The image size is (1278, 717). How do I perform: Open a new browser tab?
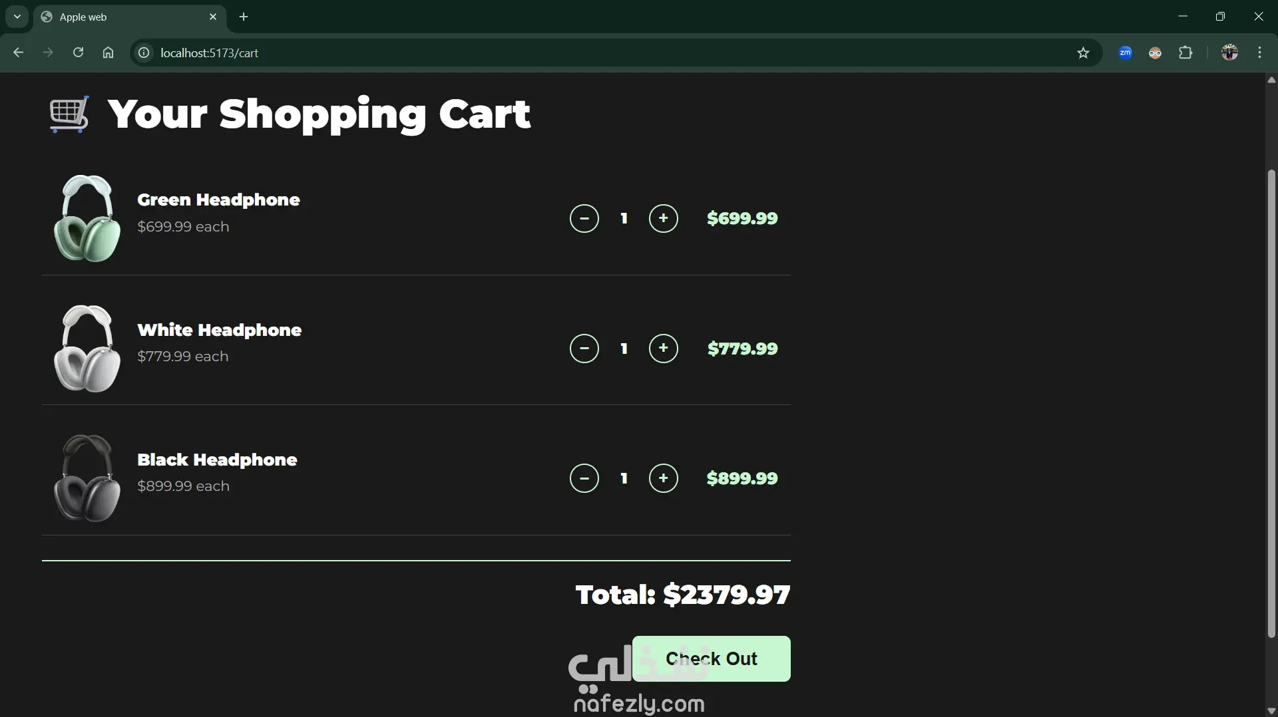(244, 17)
